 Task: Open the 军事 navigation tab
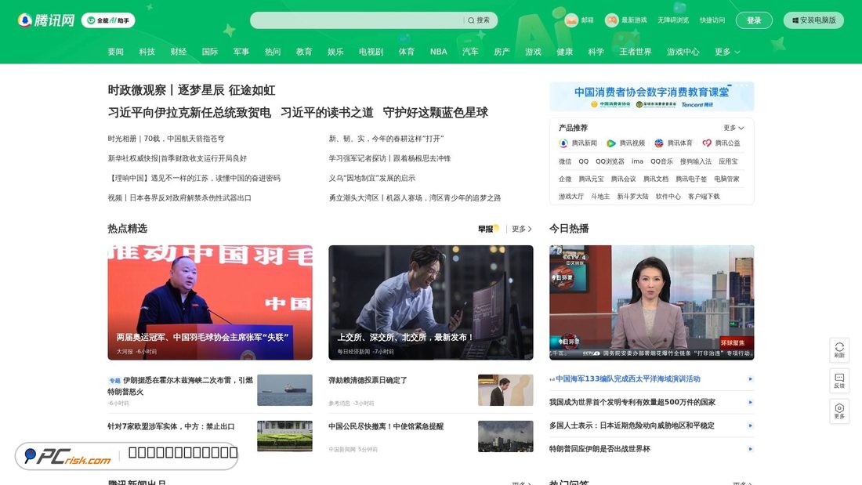point(241,52)
